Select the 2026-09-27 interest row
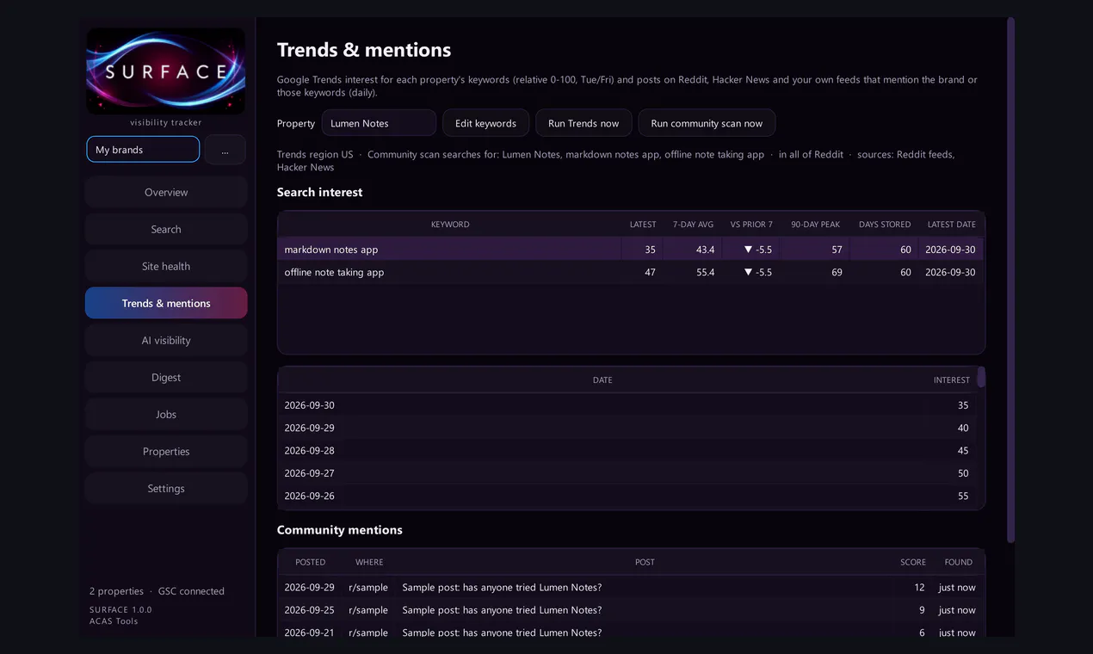Image resolution: width=1093 pixels, height=654 pixels. [627, 473]
